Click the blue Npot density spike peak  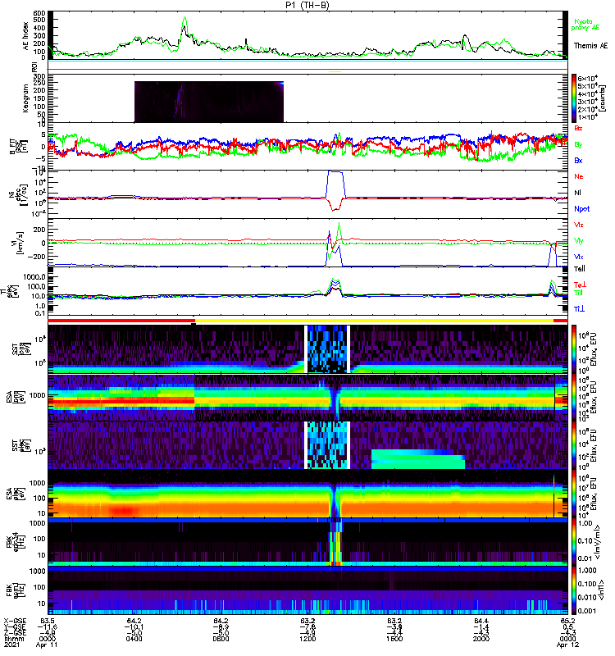pyautogui.click(x=335, y=172)
